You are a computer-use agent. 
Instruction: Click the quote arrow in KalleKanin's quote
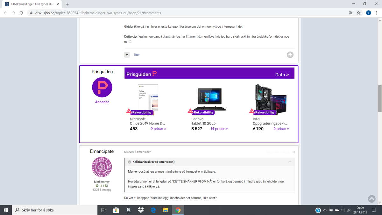(x=290, y=162)
